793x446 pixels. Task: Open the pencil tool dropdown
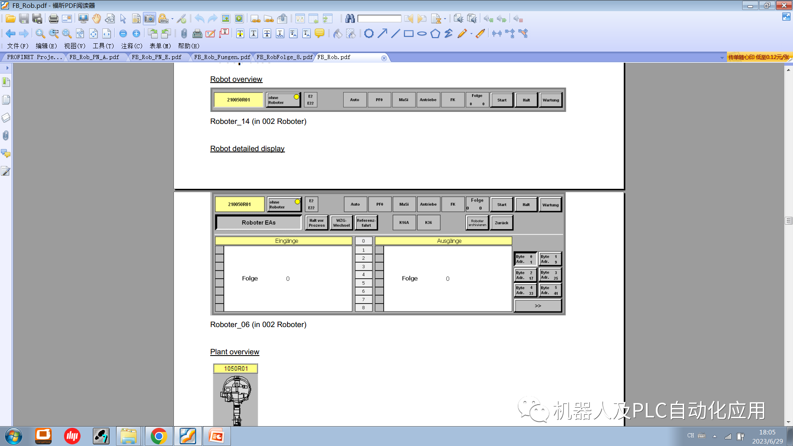471,33
